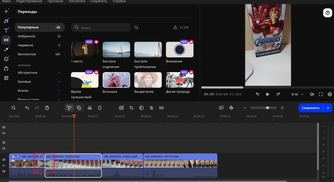The height and width of the screenshot is (182, 334).
Task: Play the preview video
Action: point(267,94)
